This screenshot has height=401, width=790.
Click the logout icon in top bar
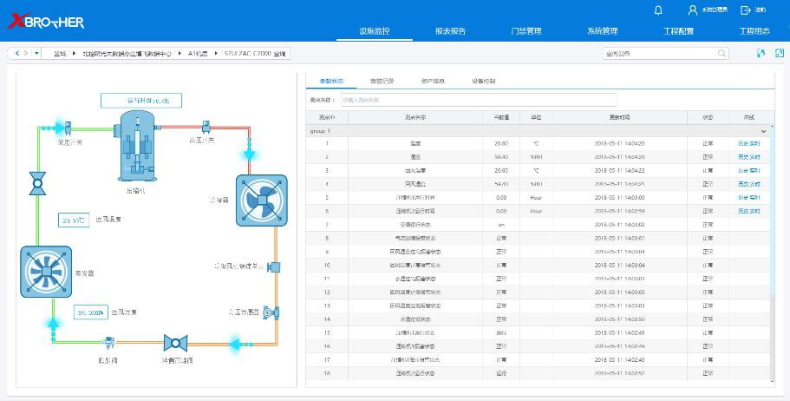pyautogui.click(x=746, y=10)
